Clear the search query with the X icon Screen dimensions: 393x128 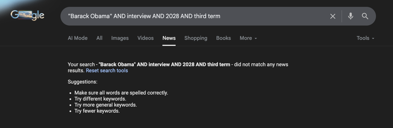[x=333, y=16]
